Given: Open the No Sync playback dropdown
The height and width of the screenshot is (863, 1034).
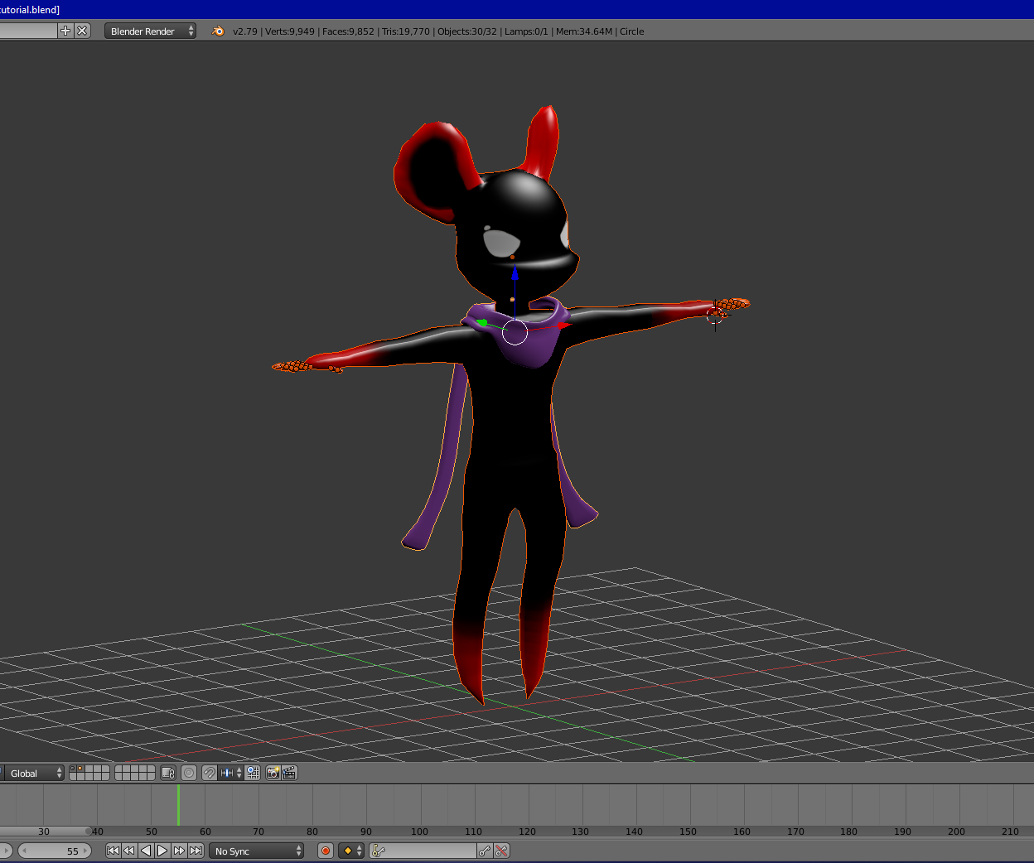Looking at the screenshot, I should coord(255,851).
